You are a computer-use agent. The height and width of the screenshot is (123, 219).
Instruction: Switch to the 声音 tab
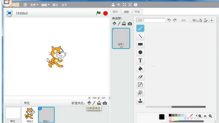(137, 12)
